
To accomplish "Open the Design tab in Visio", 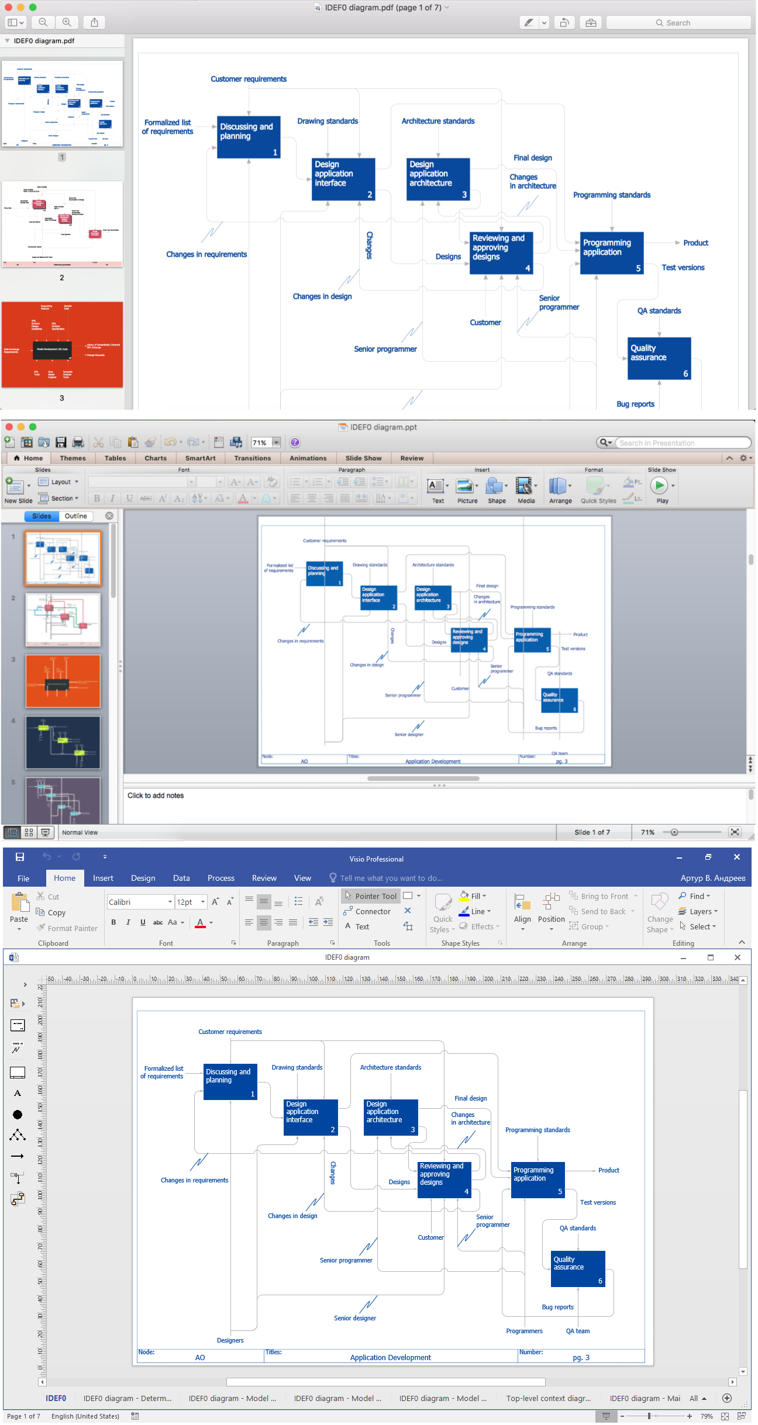I will tap(143, 878).
